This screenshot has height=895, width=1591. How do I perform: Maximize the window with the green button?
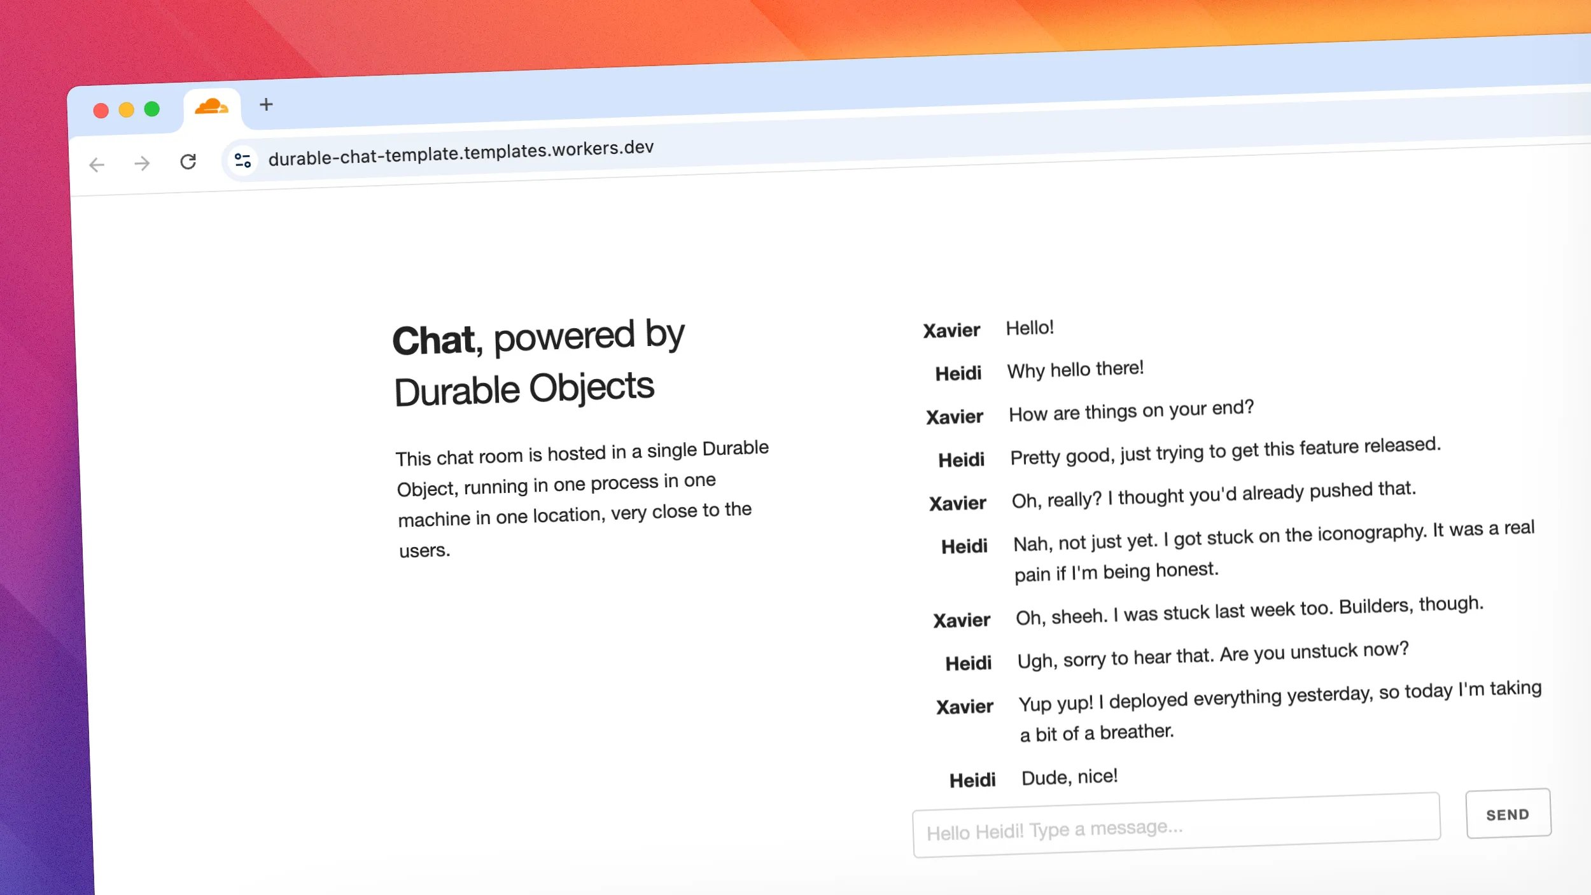[152, 109]
